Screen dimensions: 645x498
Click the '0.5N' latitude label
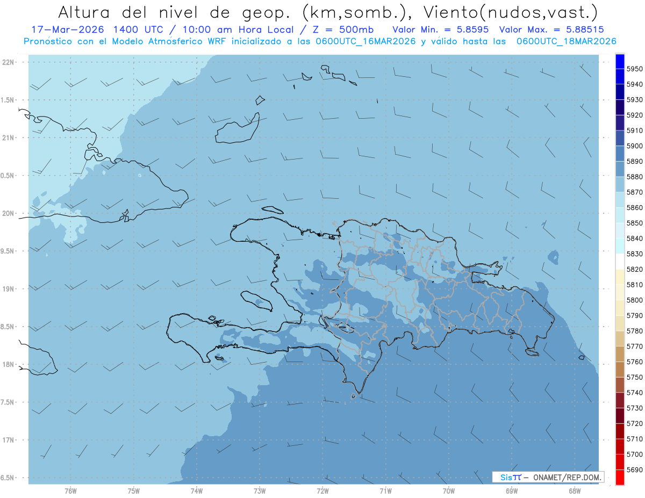tap(7, 176)
